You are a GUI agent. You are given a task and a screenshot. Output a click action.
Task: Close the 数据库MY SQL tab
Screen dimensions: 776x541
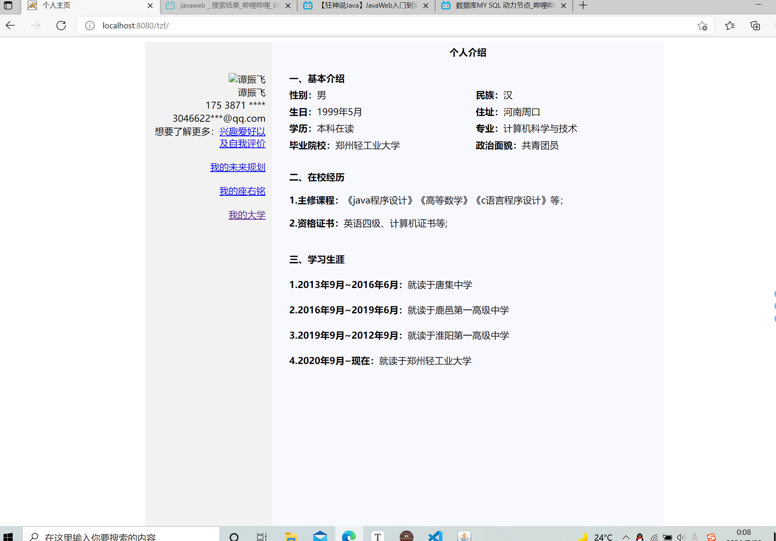click(x=563, y=5)
